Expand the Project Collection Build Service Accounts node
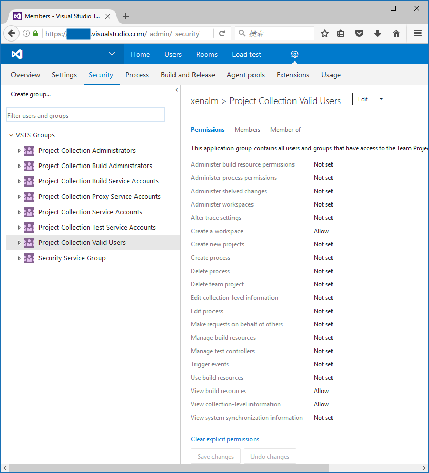Image resolution: width=429 pixels, height=473 pixels. (x=19, y=181)
